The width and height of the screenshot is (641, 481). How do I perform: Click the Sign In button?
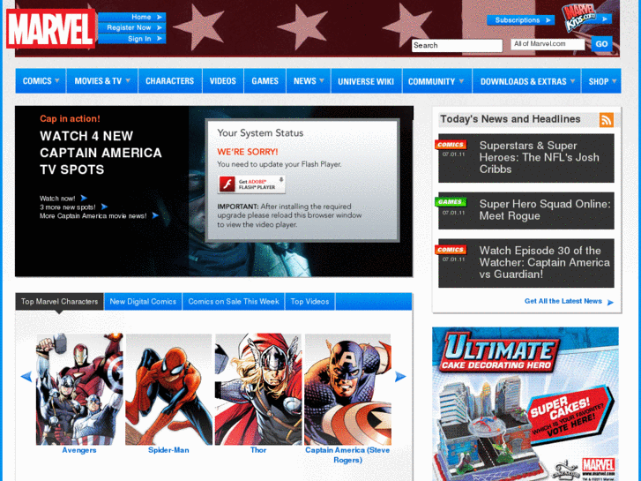click(x=132, y=39)
